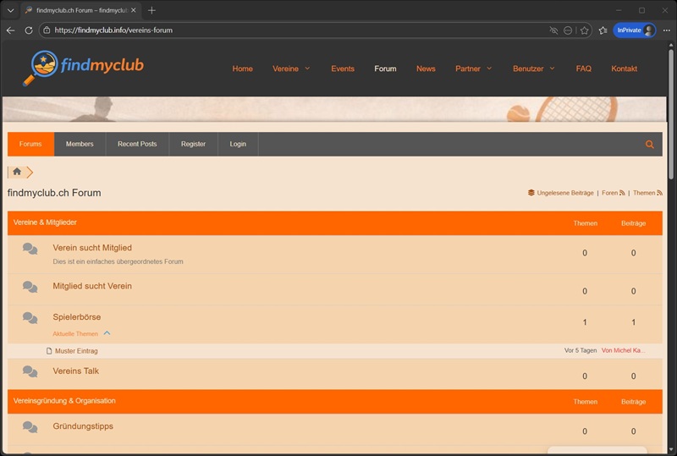The width and height of the screenshot is (677, 456).
Task: Click the home breadcrumb icon
Action: tap(17, 172)
